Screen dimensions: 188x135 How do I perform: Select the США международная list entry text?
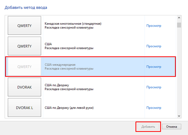point(69,66)
